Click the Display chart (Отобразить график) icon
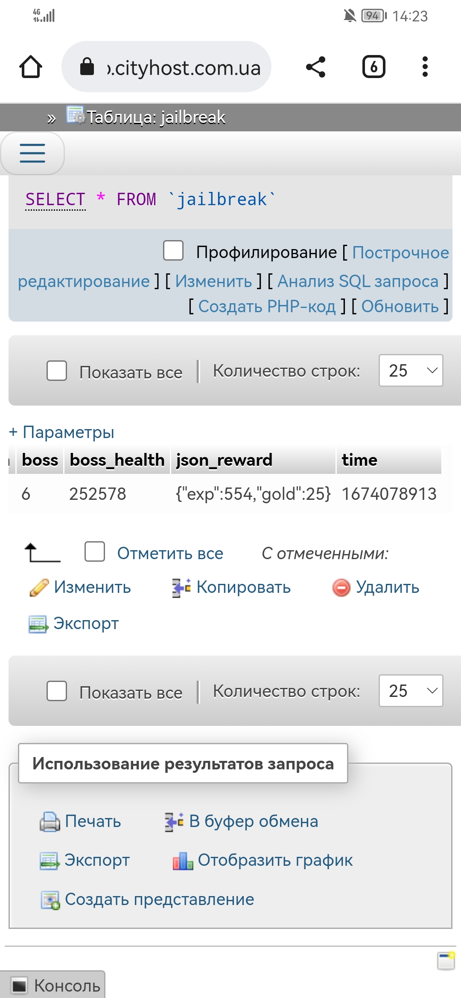The image size is (461, 998). click(x=183, y=861)
